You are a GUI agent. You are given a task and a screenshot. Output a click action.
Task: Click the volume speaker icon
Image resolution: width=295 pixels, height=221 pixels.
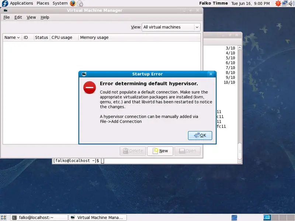point(291,3)
